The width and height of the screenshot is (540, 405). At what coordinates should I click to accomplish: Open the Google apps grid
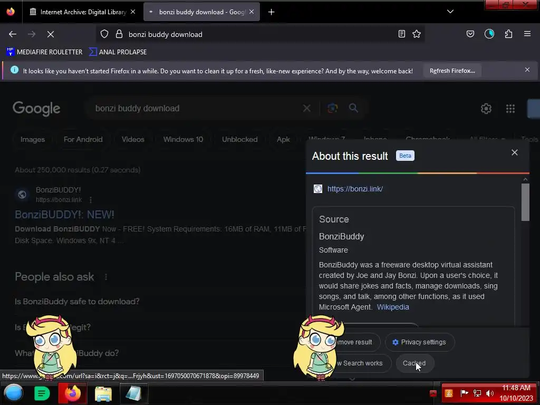click(510, 109)
